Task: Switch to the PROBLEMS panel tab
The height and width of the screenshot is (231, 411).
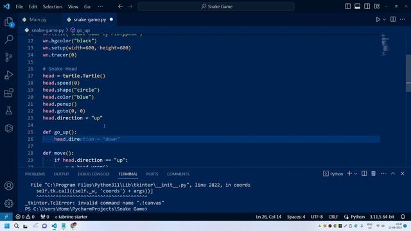Action: click(x=35, y=174)
